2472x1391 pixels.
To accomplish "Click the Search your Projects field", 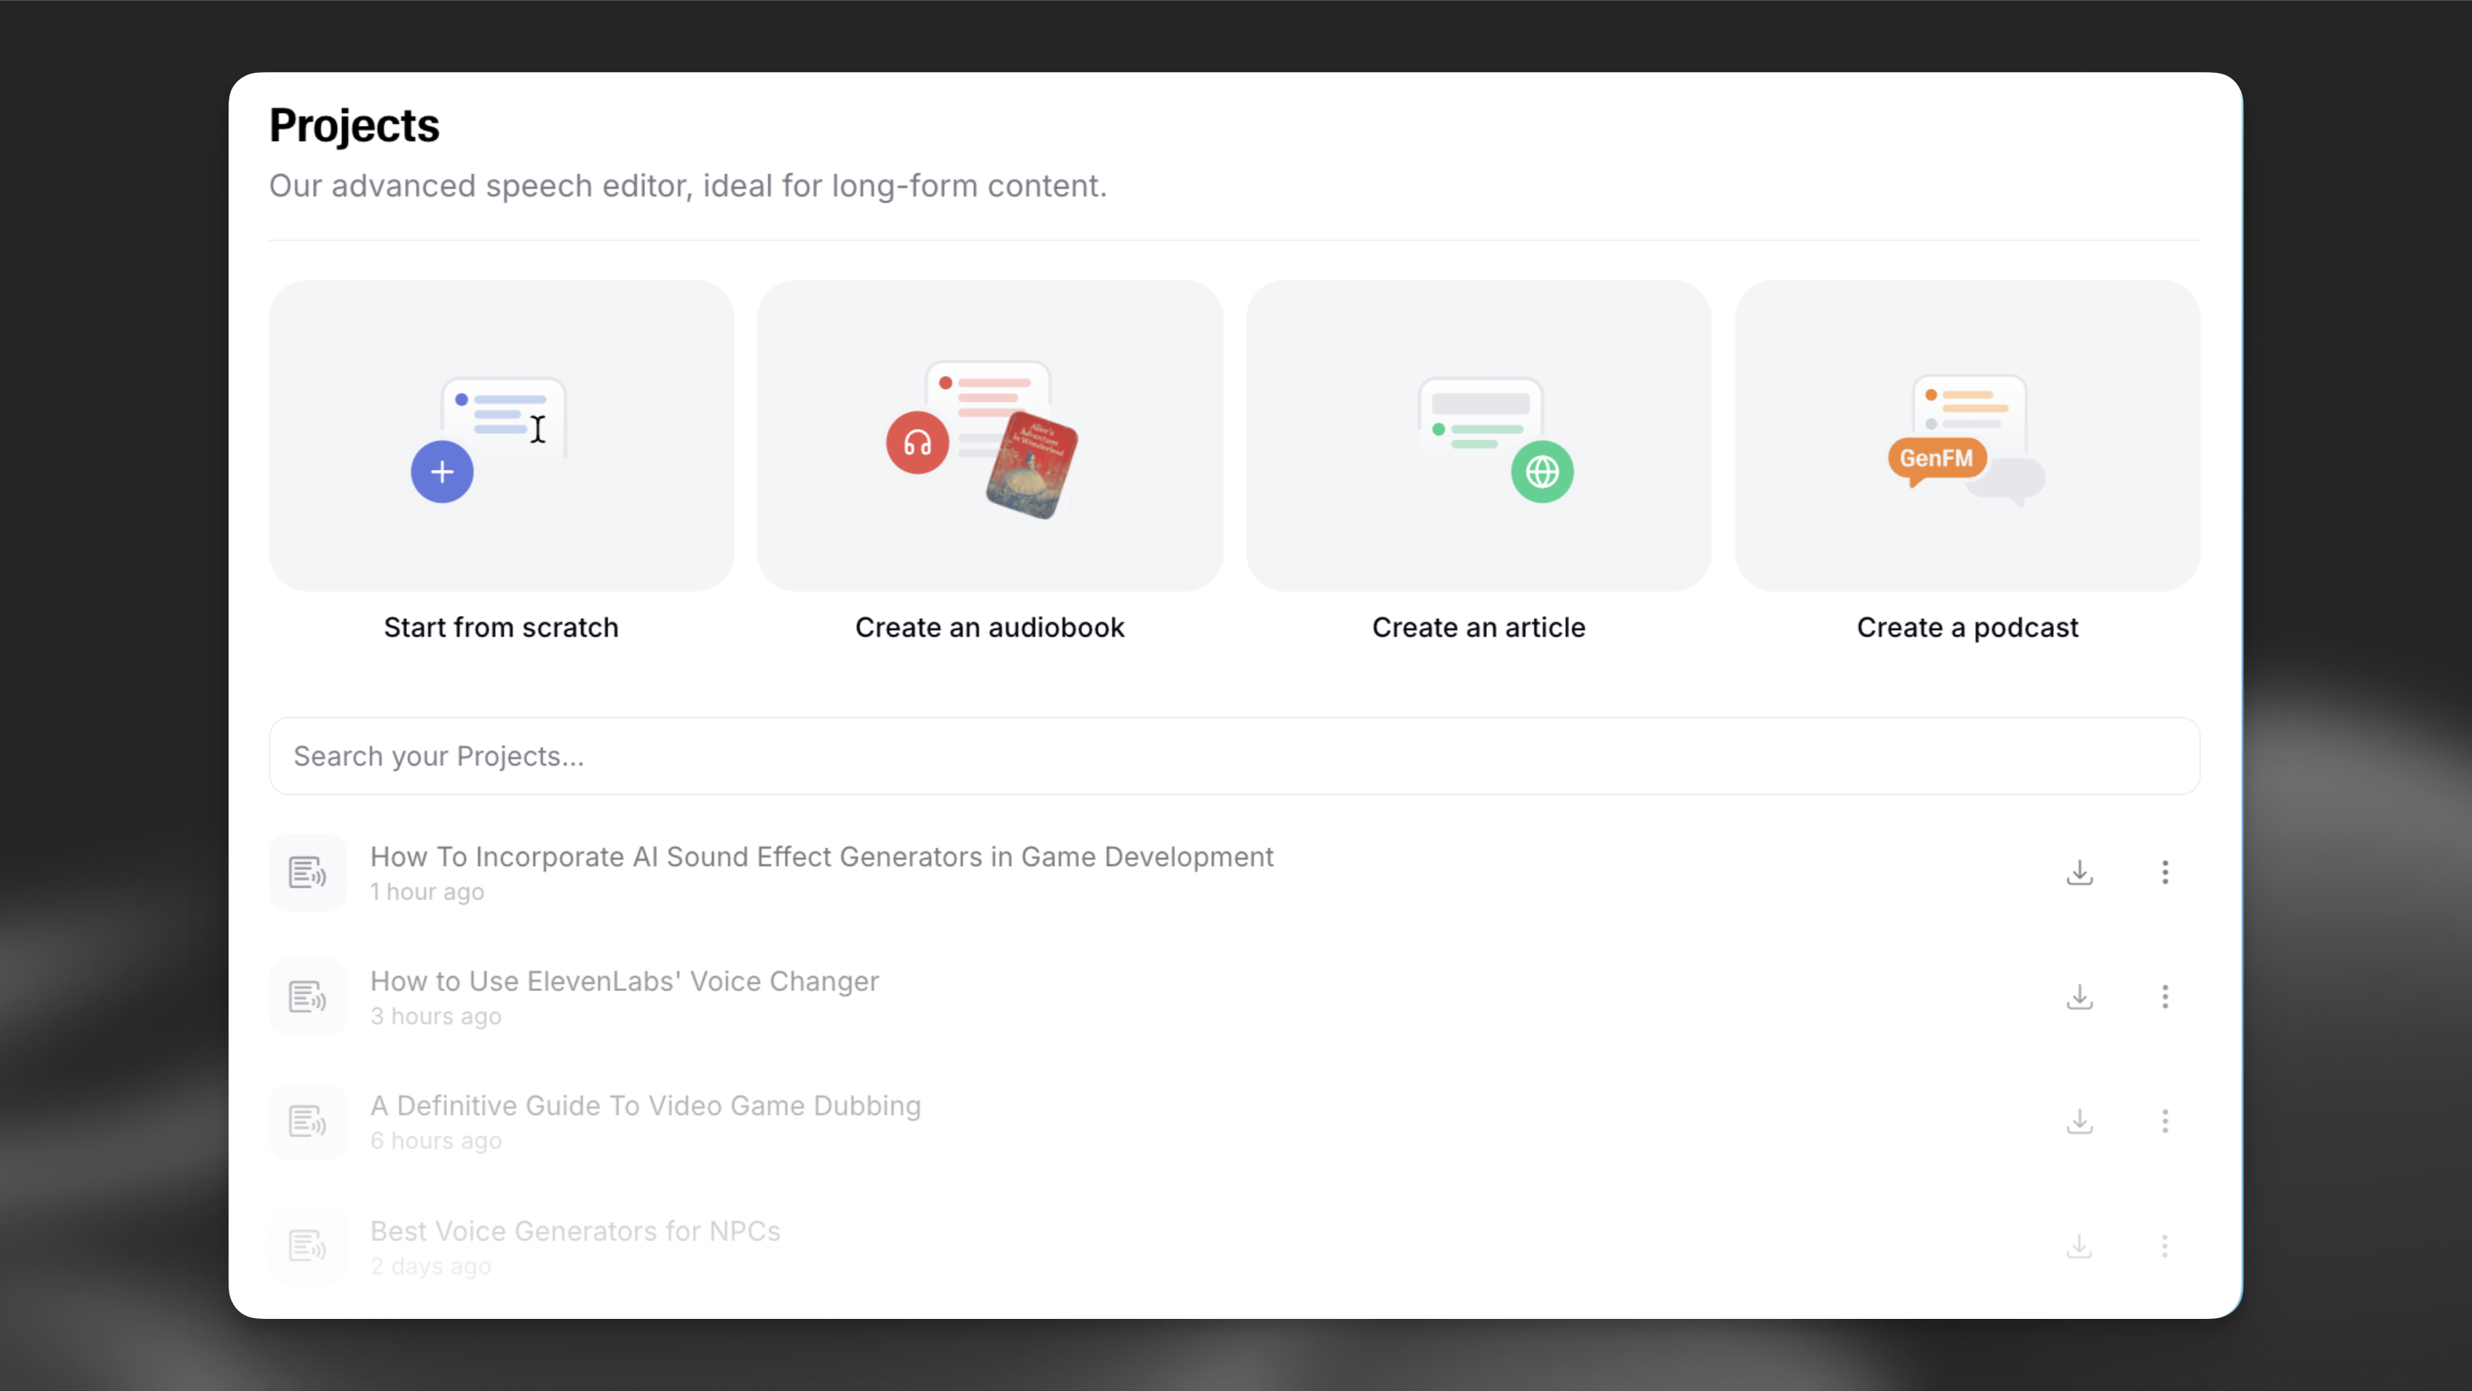I will click(1234, 755).
